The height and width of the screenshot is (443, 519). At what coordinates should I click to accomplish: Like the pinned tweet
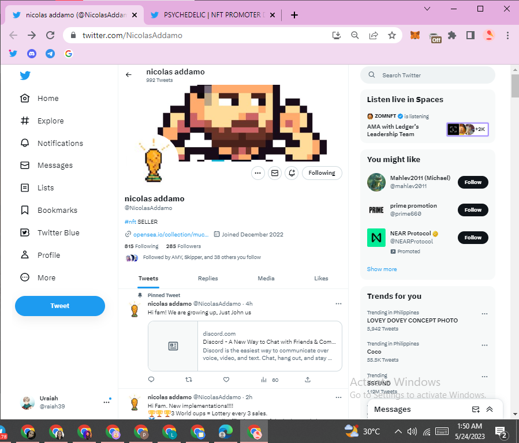[226, 380]
